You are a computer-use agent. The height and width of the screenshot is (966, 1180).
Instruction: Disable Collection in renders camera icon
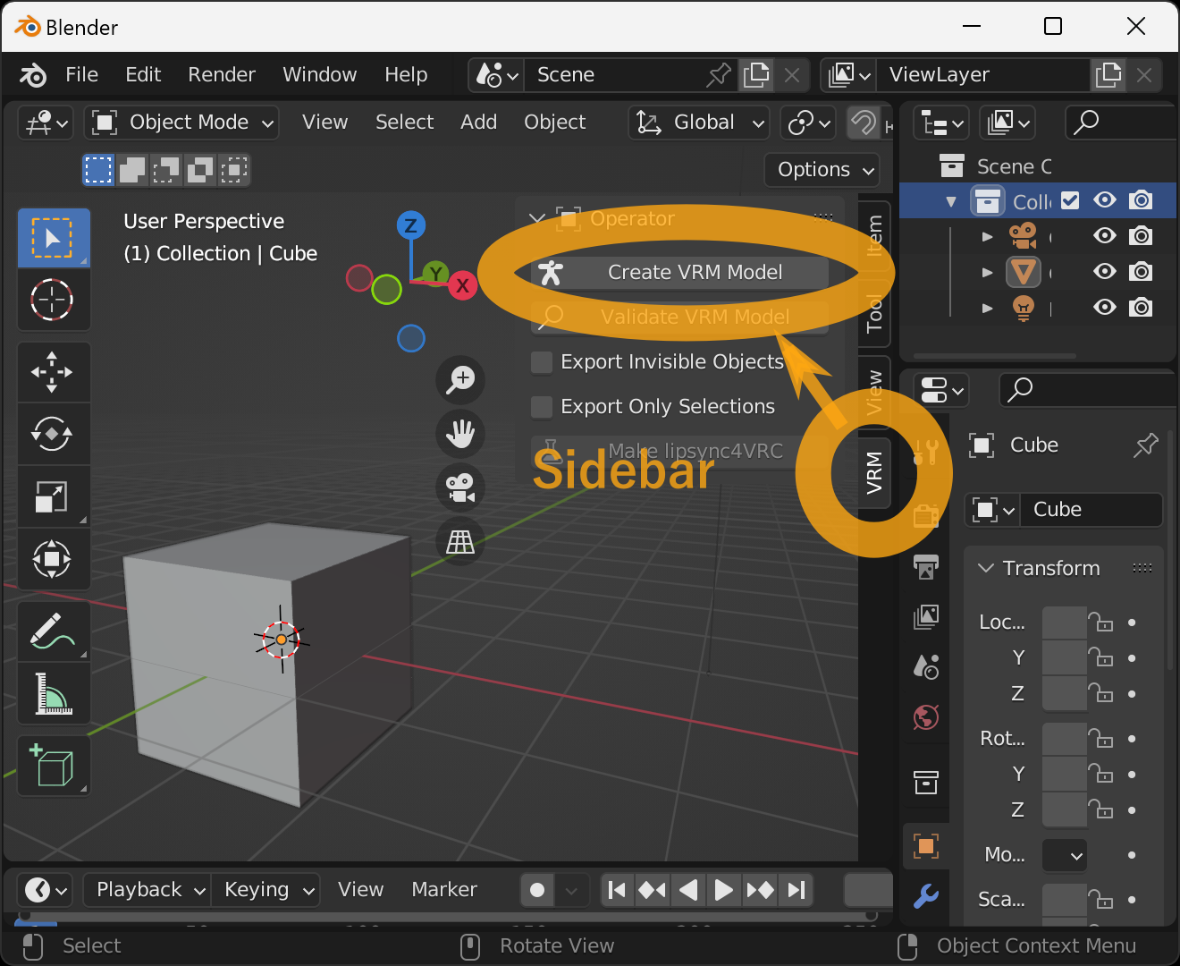tap(1141, 200)
